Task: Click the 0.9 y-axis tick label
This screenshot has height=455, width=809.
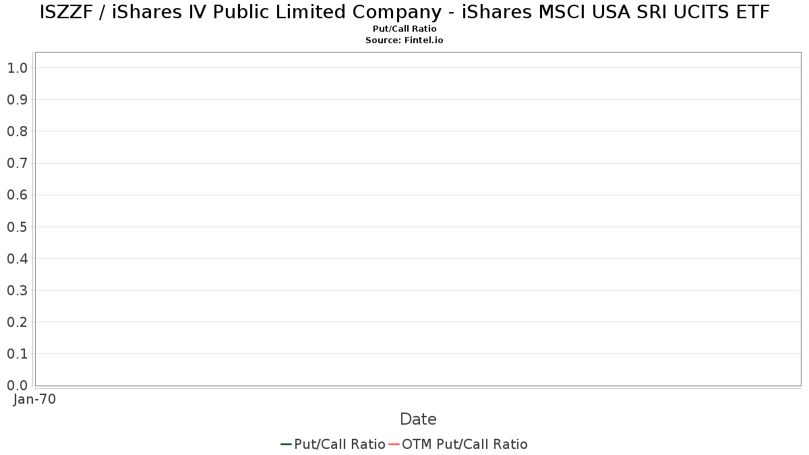Action: tap(17, 100)
